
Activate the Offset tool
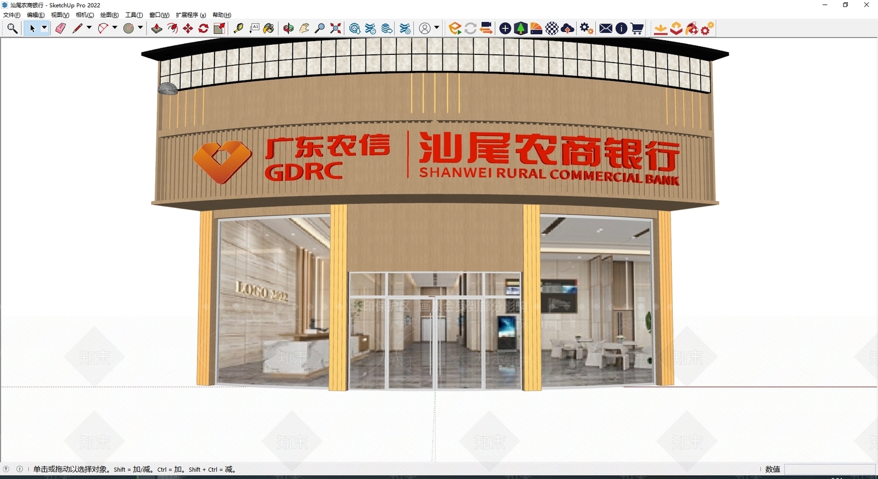point(172,29)
